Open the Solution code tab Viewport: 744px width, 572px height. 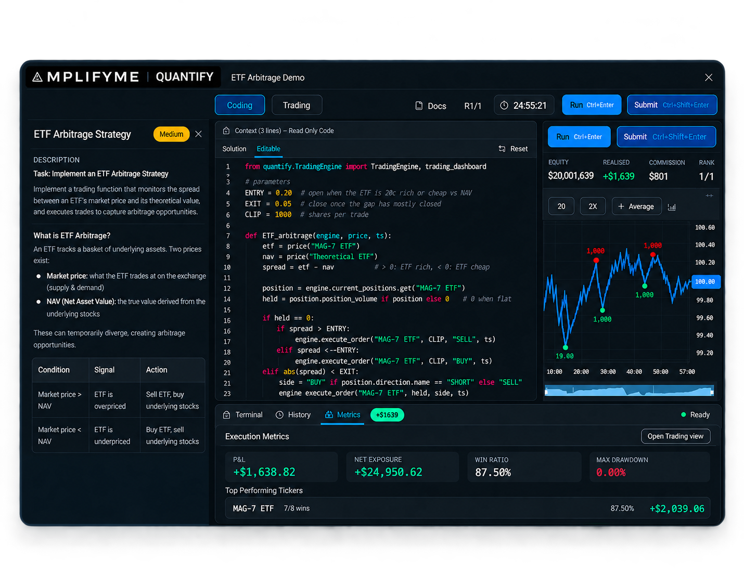234,149
